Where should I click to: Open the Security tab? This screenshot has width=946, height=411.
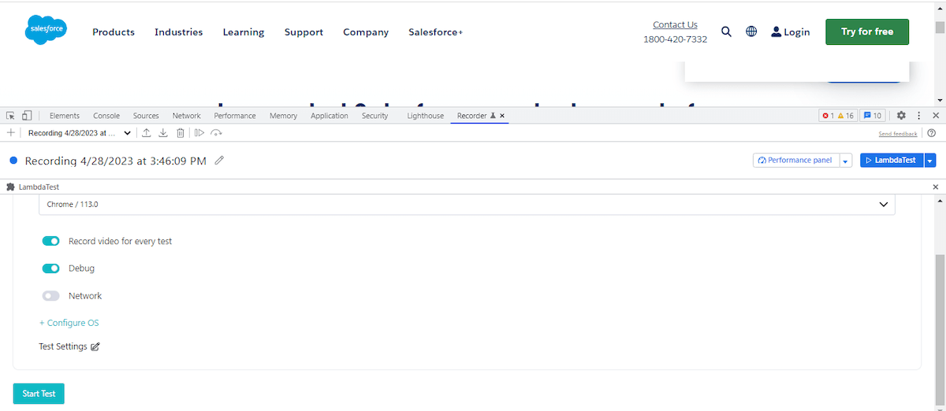click(375, 116)
